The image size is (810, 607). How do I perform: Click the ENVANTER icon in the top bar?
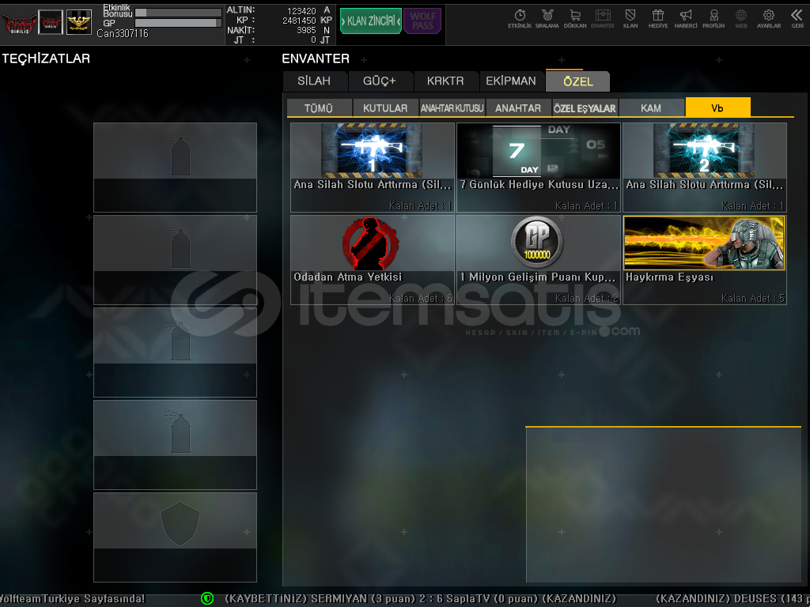(602, 19)
